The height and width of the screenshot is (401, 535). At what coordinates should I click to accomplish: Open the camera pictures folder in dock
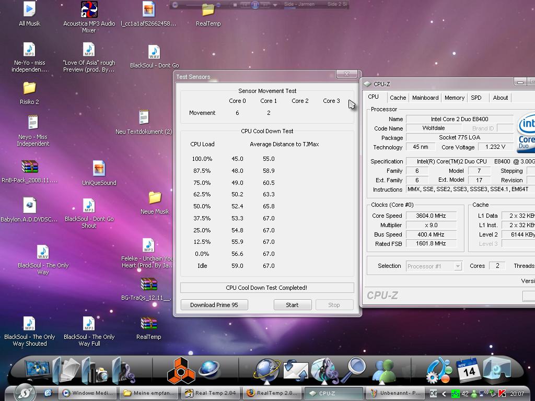(x=94, y=371)
